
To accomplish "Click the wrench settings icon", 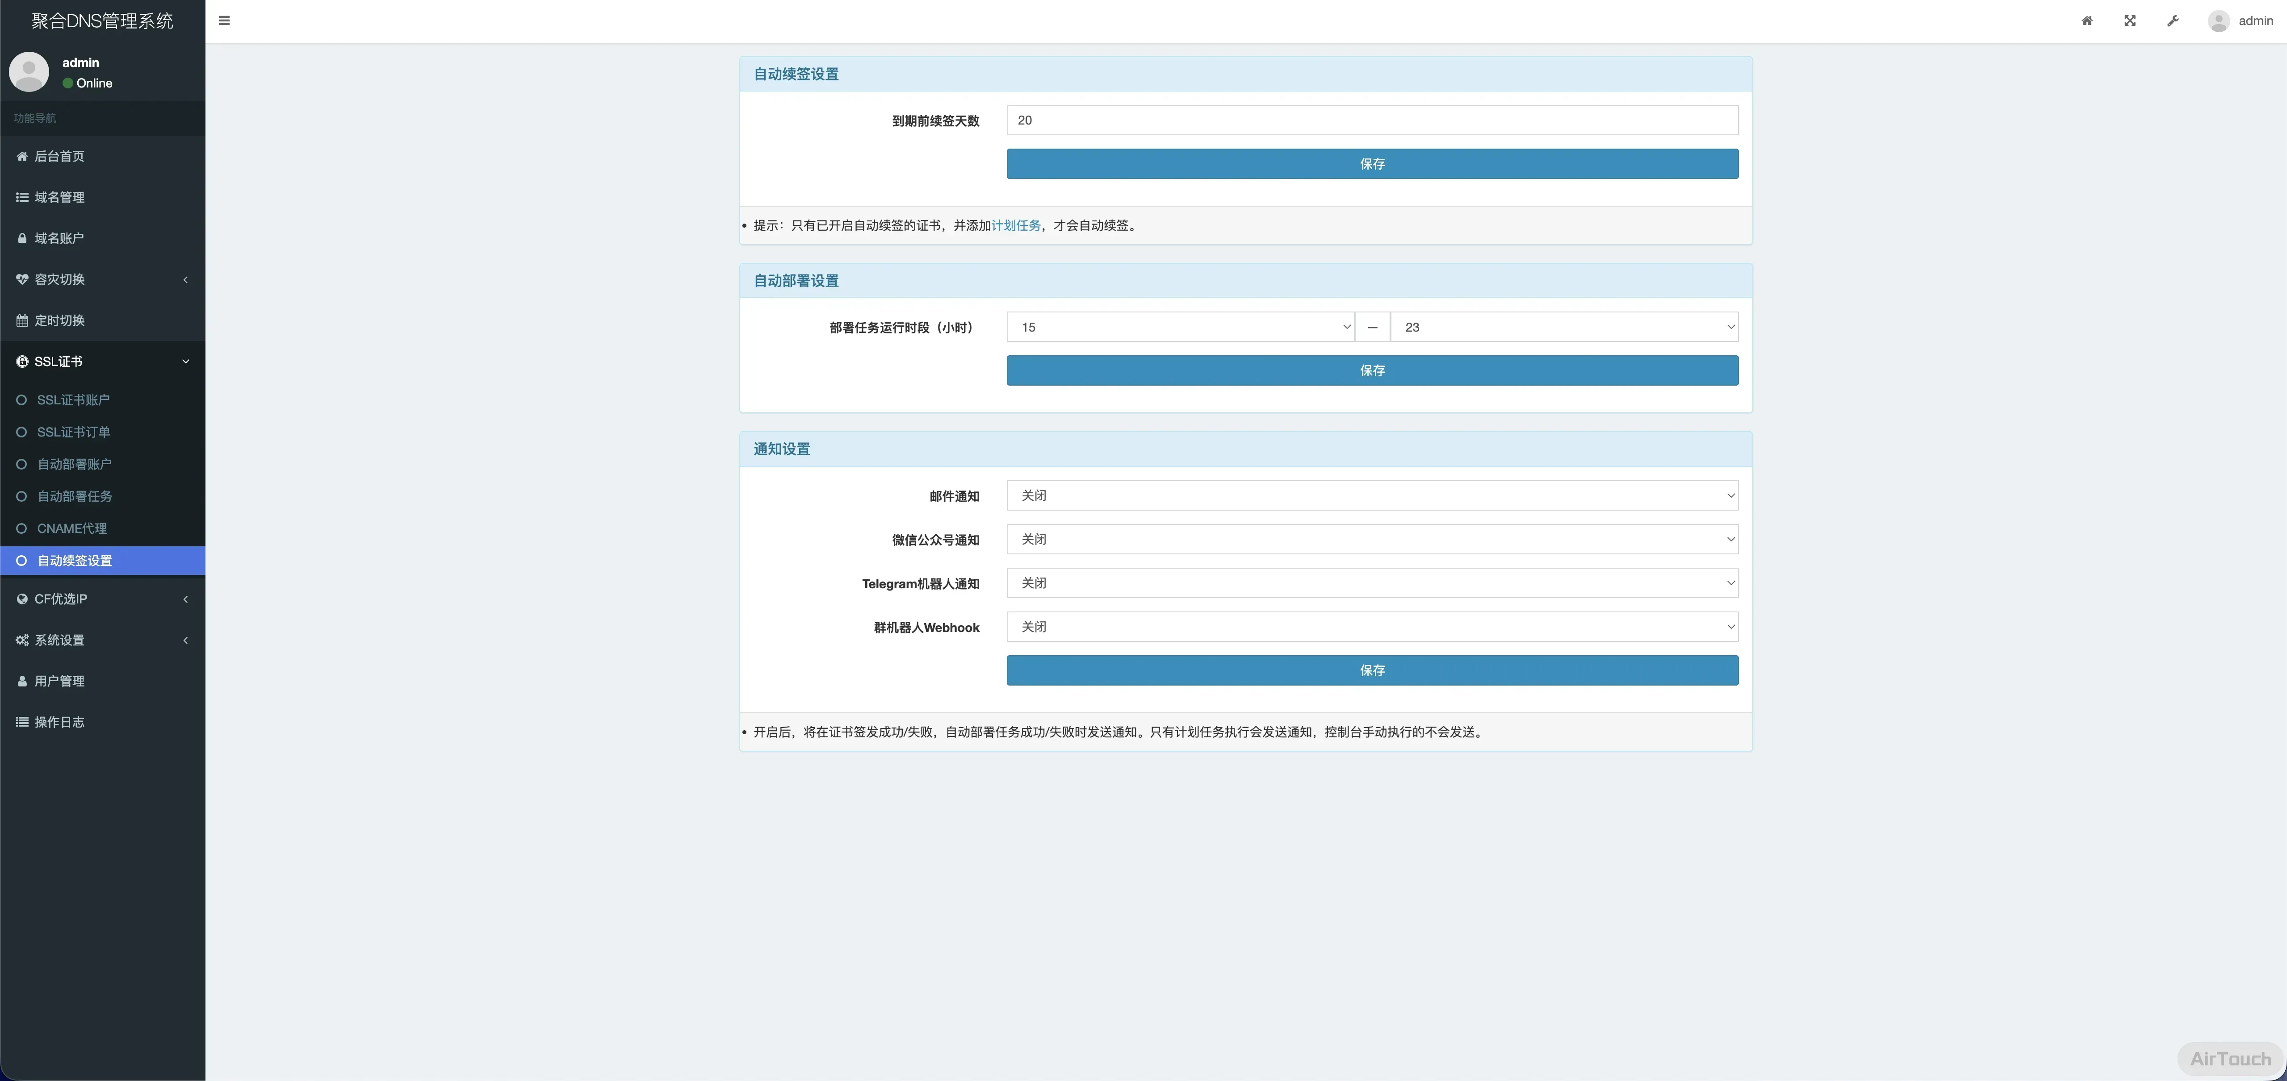I will [x=2172, y=21].
